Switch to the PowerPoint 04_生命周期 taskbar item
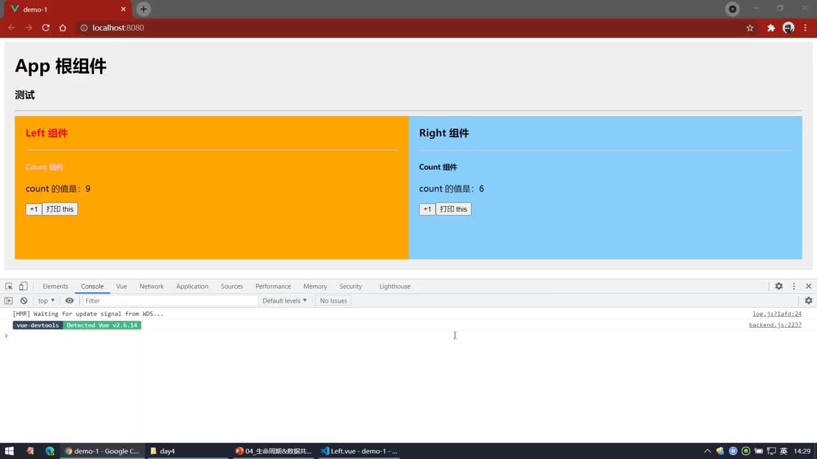 pos(273,451)
